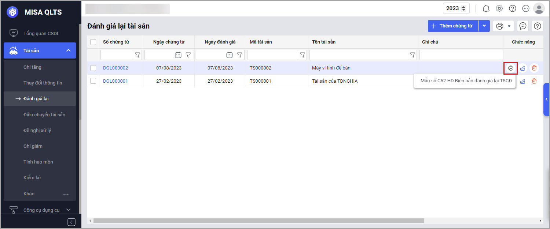Click the MISA QLTS logo icon
Viewport: 550px width, 229px height.
coord(12,12)
